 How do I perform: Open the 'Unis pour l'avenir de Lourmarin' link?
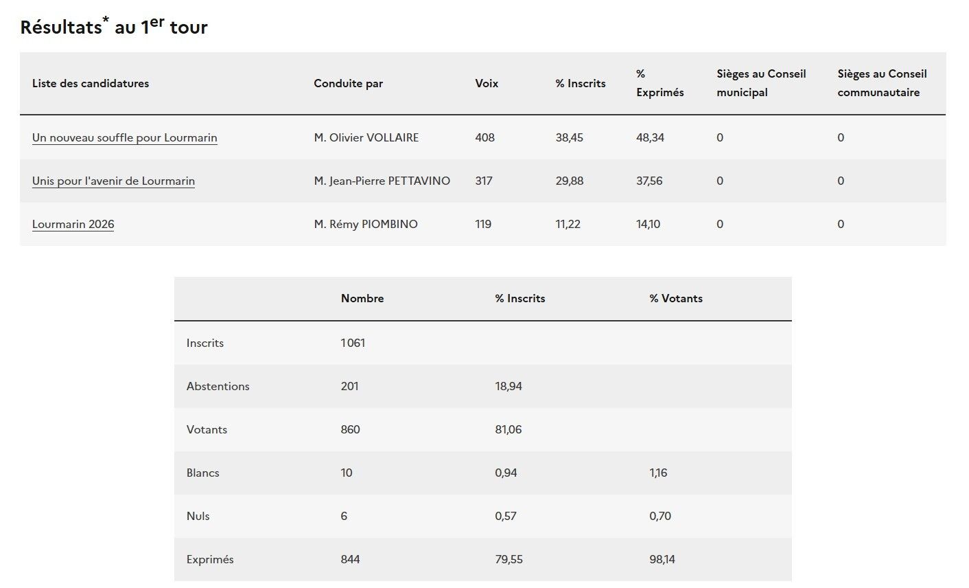[x=113, y=181]
